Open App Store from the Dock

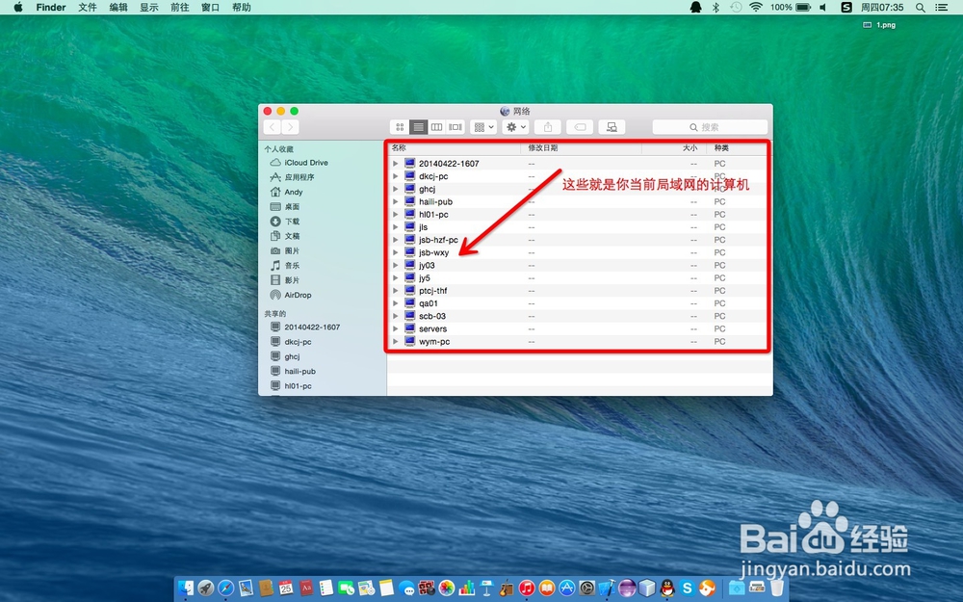(567, 588)
